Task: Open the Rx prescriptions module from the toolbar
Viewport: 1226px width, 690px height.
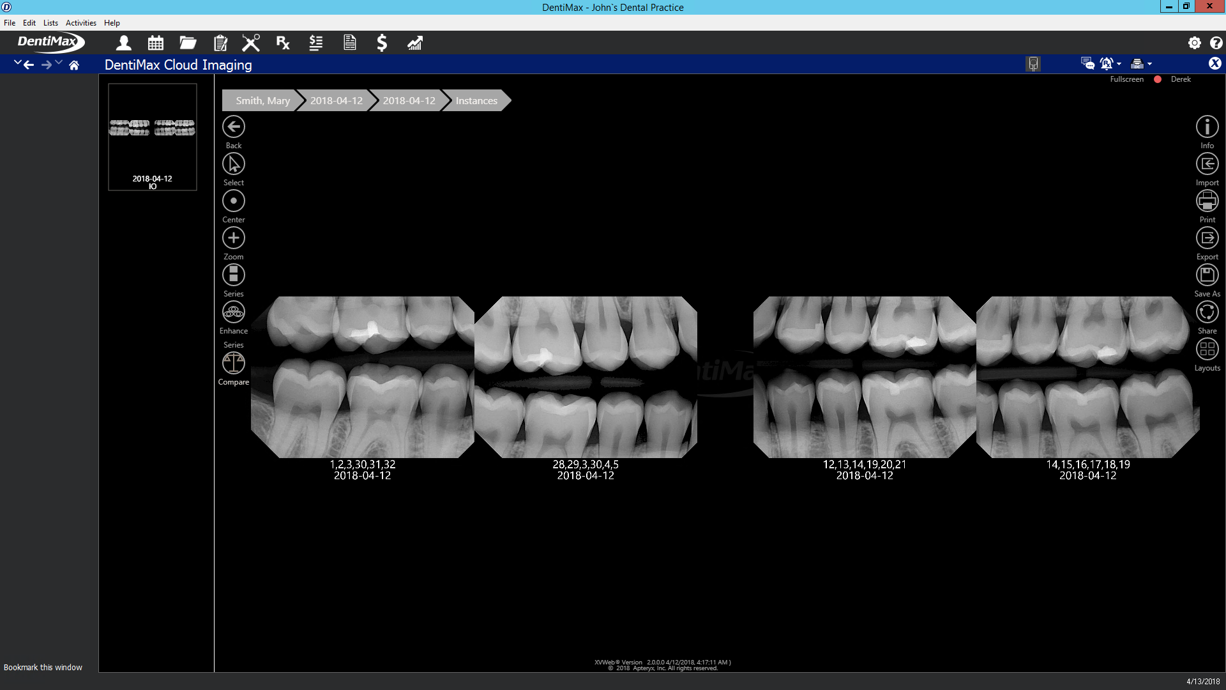Action: 282,43
